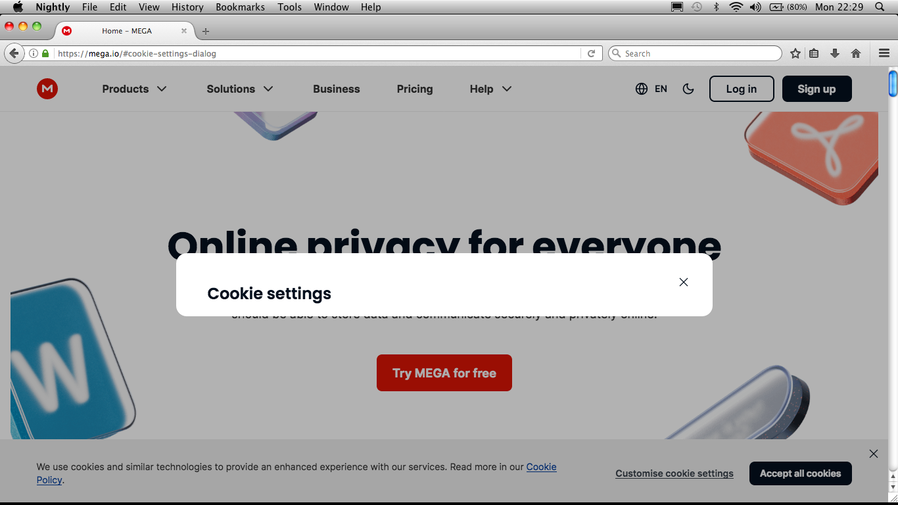898x505 pixels.
Task: Expand the Products dropdown
Action: click(x=135, y=89)
